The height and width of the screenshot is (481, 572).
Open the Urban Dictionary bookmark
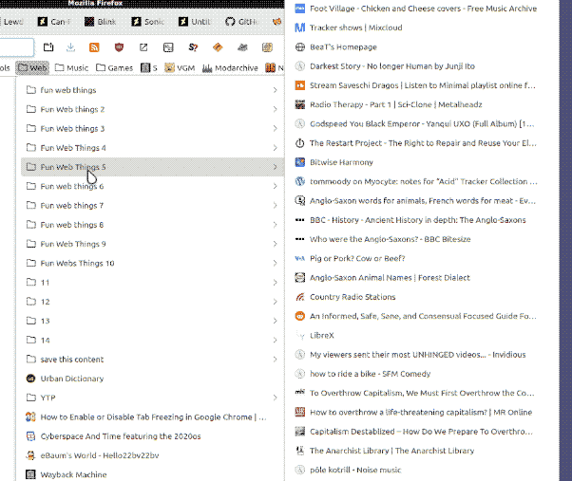pyautogui.click(x=152, y=379)
